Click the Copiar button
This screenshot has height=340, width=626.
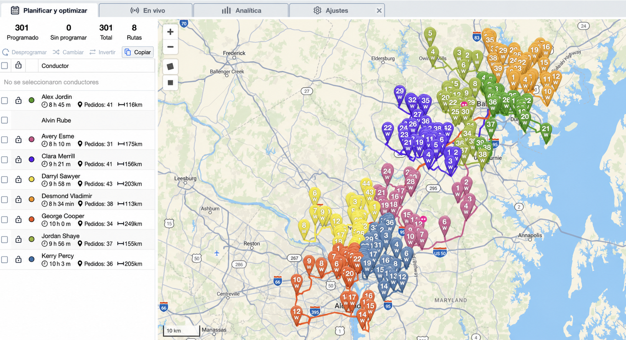point(138,52)
